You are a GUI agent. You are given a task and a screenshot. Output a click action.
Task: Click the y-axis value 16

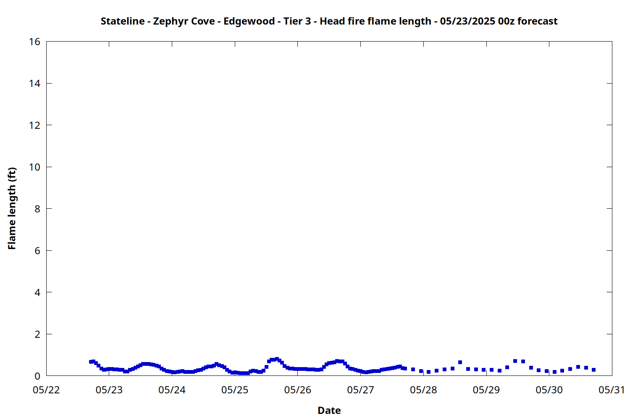coord(35,42)
